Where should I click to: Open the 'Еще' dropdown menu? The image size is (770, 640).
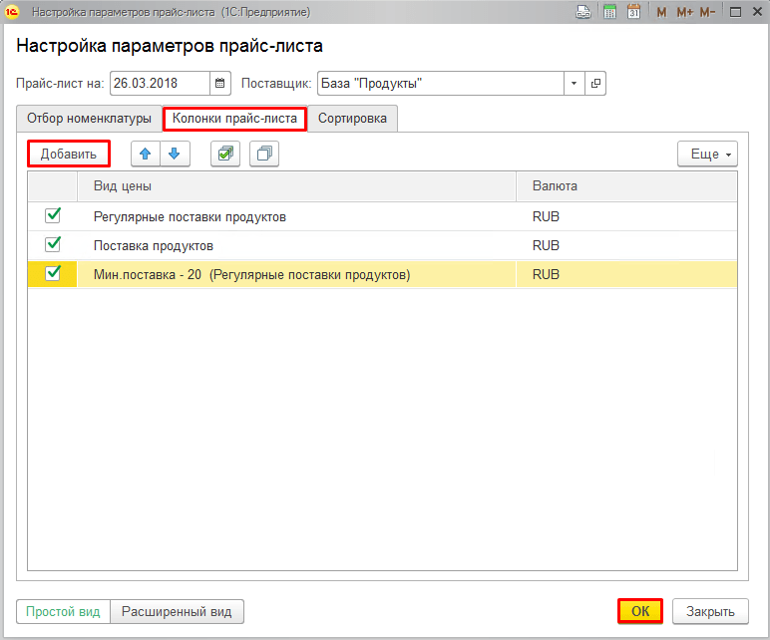coord(707,155)
